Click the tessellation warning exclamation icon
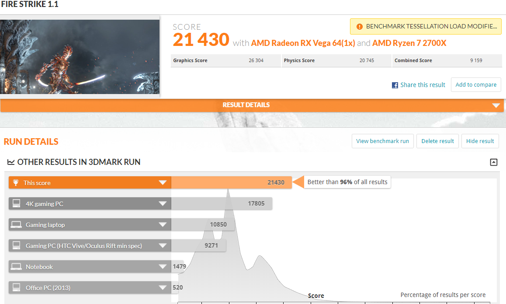This screenshot has width=506, height=304. coord(360,27)
